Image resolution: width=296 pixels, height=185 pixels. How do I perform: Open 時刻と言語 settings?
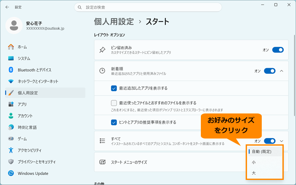(x=45, y=127)
